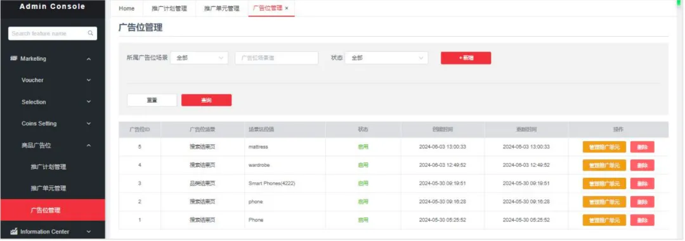This screenshot has width=685, height=241.
Task: Open 推广单元管理 in the sidebar
Action: (x=48, y=188)
